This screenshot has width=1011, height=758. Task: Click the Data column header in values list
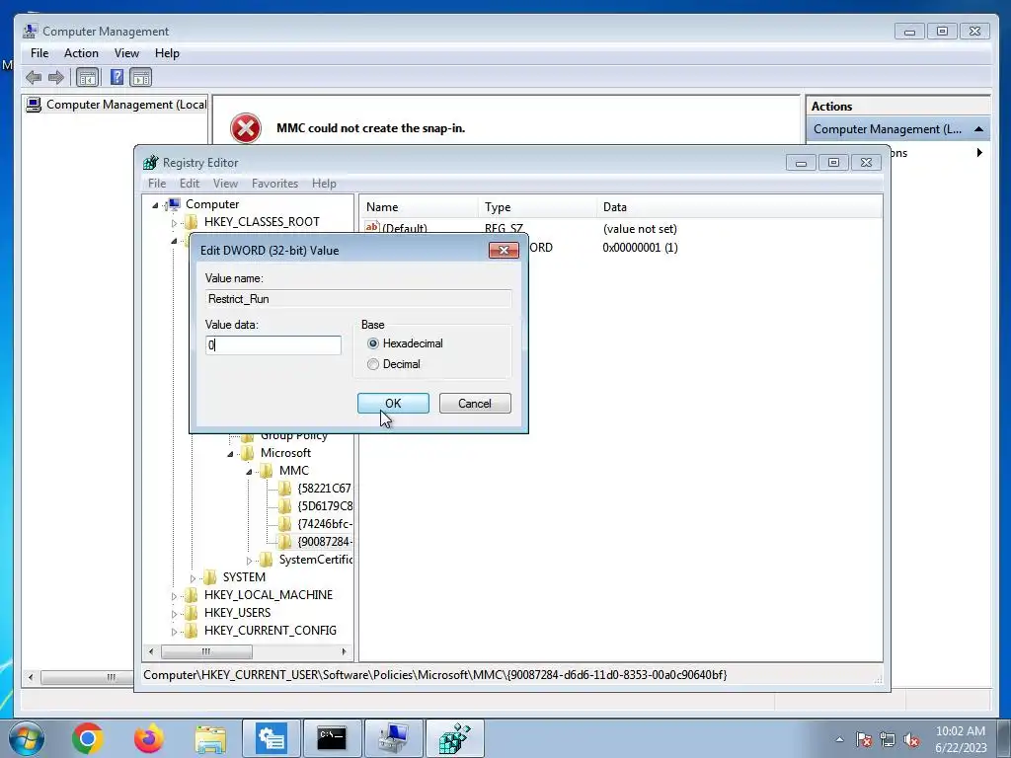[739, 207]
